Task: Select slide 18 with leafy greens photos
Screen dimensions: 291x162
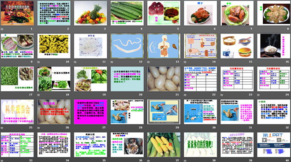Action: [54, 79]
